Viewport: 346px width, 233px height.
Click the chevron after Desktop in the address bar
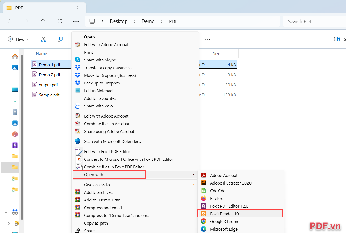(135, 21)
